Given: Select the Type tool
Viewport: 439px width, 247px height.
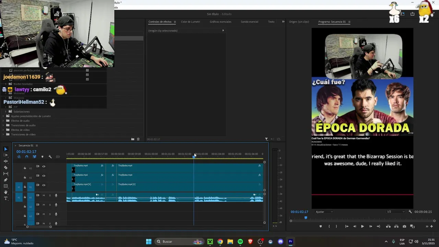Looking at the screenshot, I should [x=5, y=198].
